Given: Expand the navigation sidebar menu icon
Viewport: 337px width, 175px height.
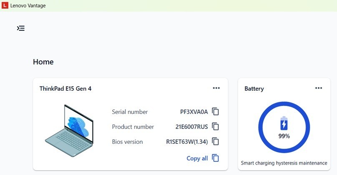Looking at the screenshot, I should tap(21, 28).
